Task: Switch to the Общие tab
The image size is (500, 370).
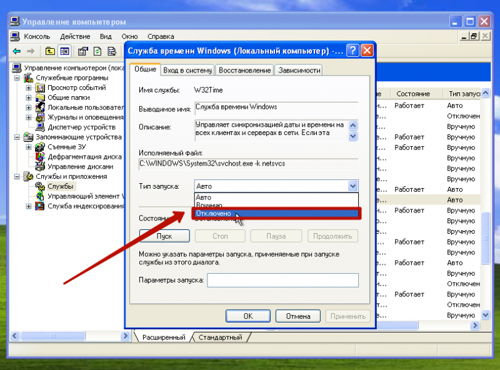Action: pyautogui.click(x=145, y=69)
